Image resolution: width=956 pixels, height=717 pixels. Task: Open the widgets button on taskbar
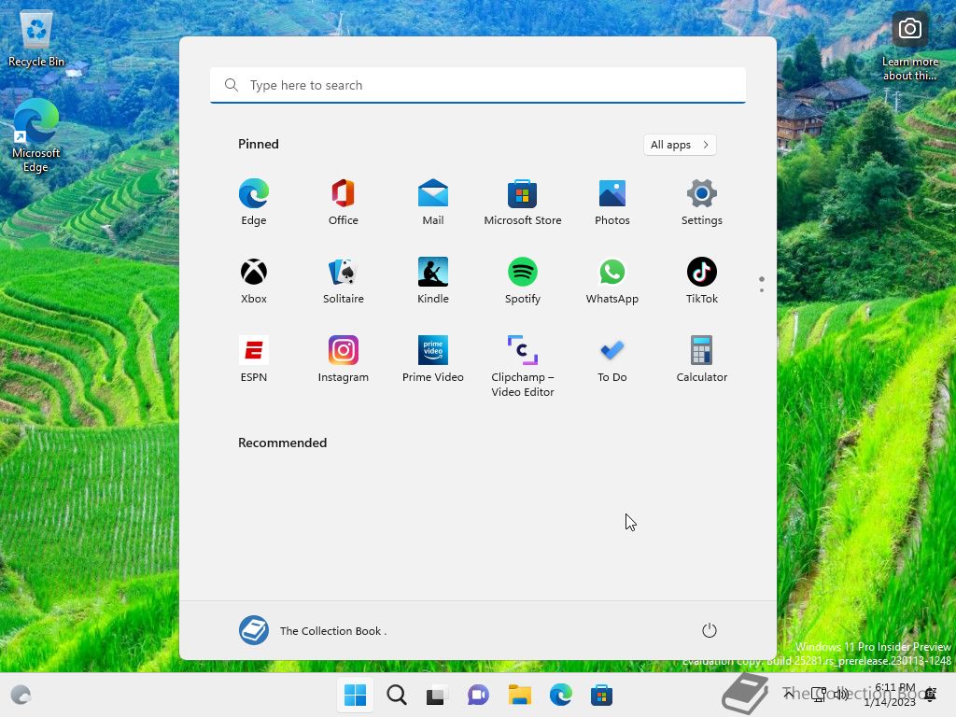[x=21, y=695]
